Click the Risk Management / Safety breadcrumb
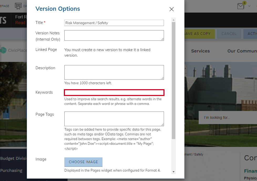The image size is (257, 181). pyautogui.click(x=194, y=154)
